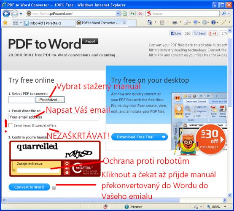Toggle Send news & special offers checkbox

click(x=11, y=125)
